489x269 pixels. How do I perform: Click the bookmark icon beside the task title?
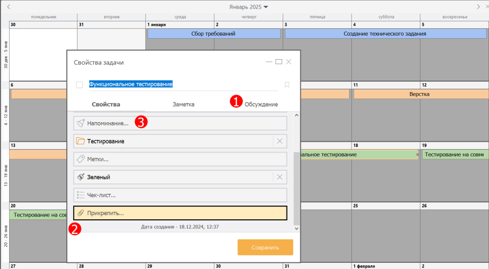point(287,84)
